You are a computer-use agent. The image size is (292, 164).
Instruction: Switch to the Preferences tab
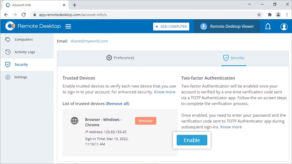click(x=120, y=58)
